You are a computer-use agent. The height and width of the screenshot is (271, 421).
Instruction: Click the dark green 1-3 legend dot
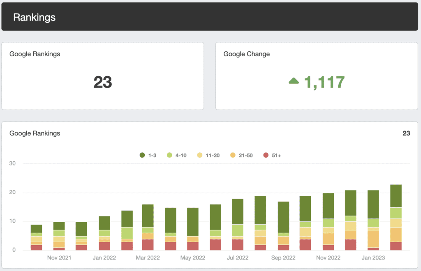coord(142,155)
